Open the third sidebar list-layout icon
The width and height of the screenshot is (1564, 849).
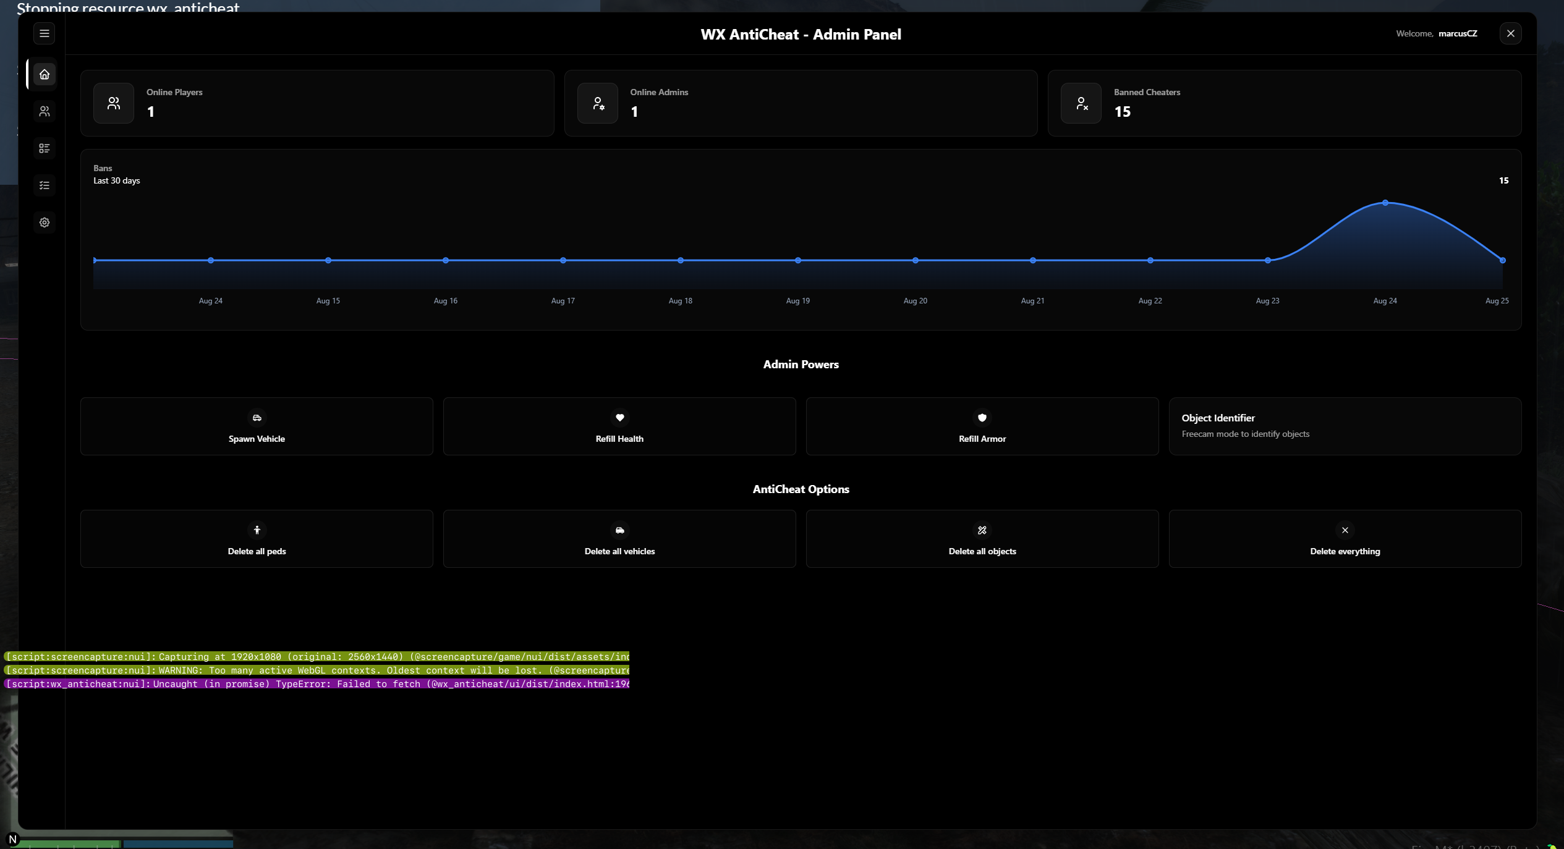[44, 148]
